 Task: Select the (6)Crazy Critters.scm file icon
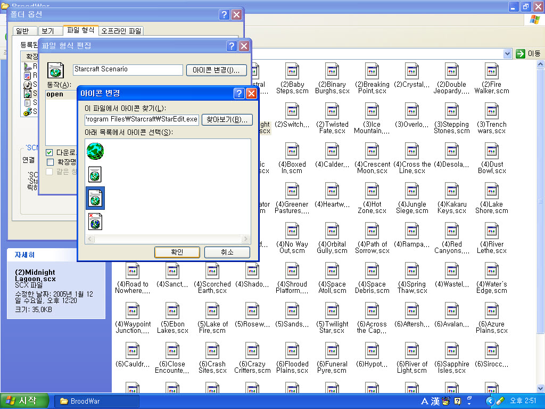pos(252,351)
